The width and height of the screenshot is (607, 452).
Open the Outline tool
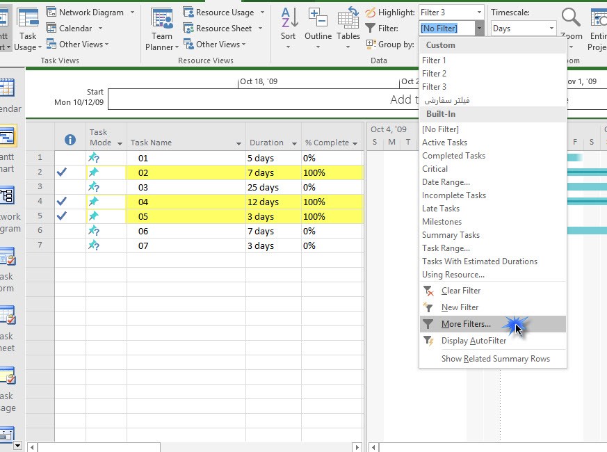click(318, 19)
